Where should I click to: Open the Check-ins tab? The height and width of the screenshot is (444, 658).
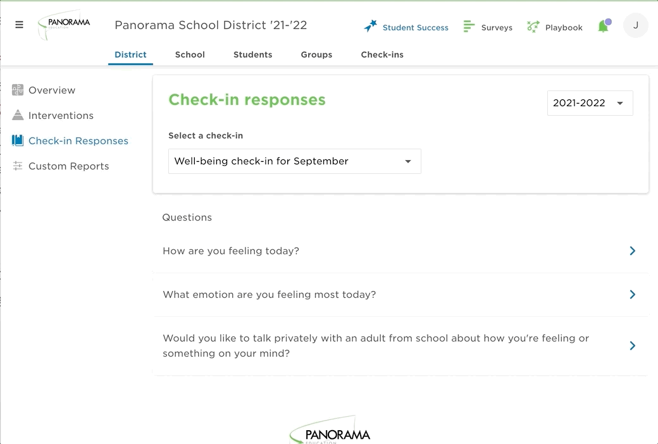[382, 54]
